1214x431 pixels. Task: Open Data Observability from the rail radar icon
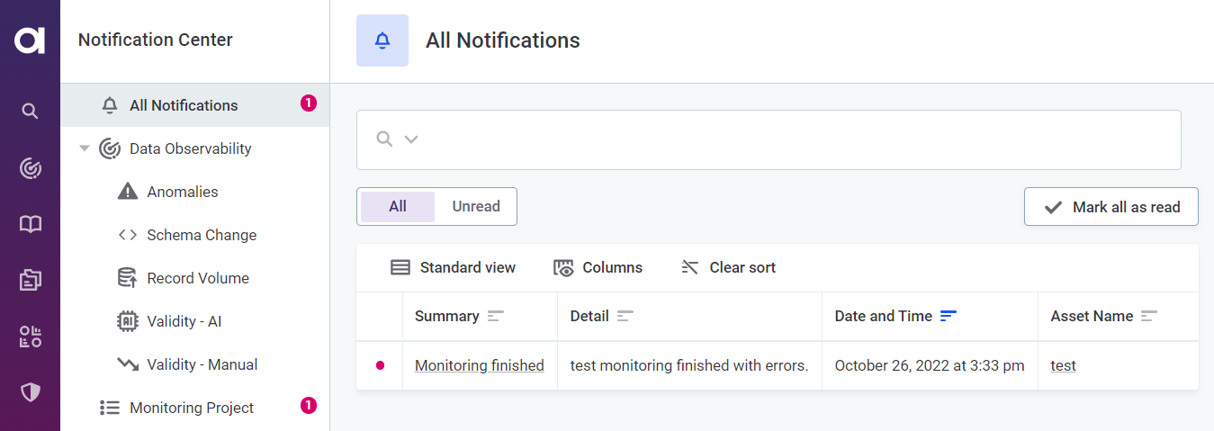(x=30, y=168)
